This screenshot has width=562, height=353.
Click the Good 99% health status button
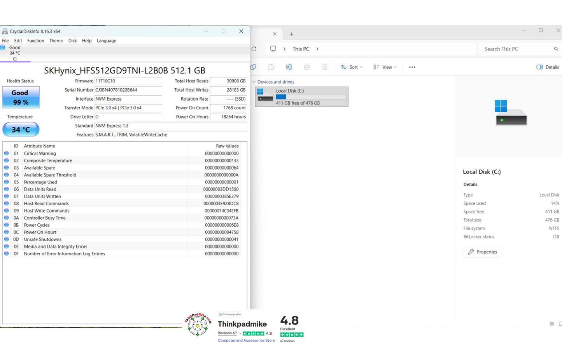pyautogui.click(x=21, y=97)
